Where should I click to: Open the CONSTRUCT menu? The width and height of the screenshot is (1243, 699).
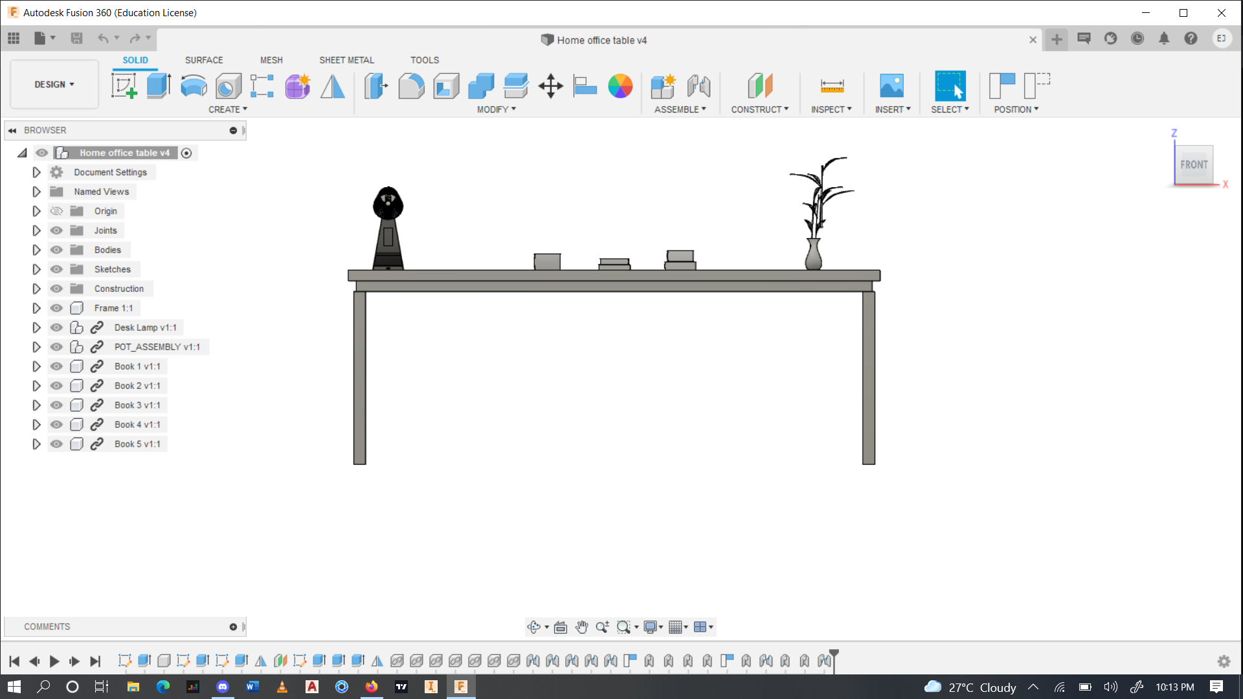(x=759, y=109)
